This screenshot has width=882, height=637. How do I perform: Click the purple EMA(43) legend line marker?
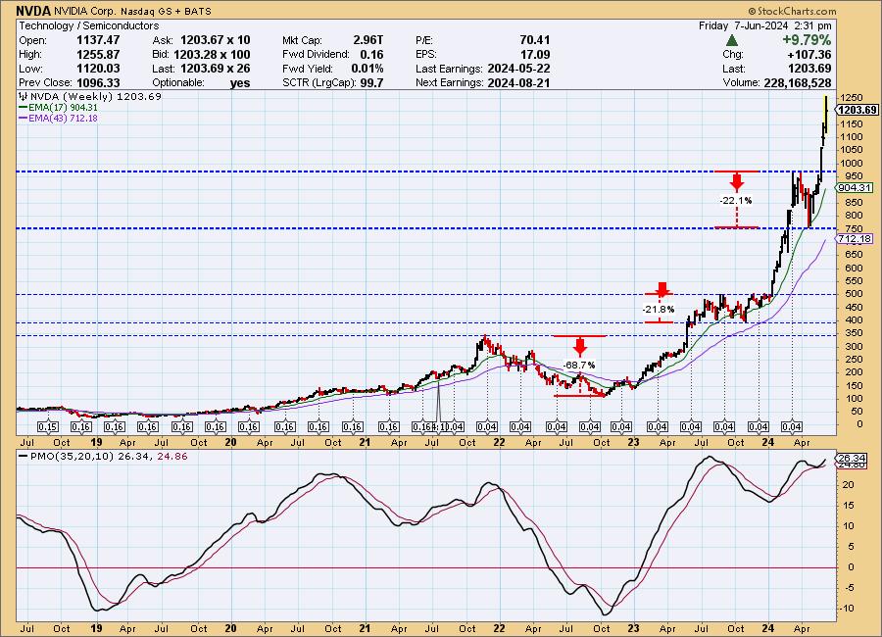coord(24,119)
